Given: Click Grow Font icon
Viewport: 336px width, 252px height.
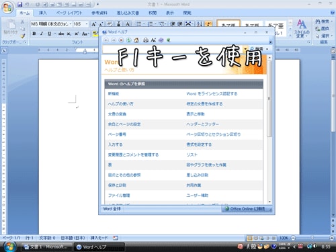Looking at the screenshot, I should 93,24.
